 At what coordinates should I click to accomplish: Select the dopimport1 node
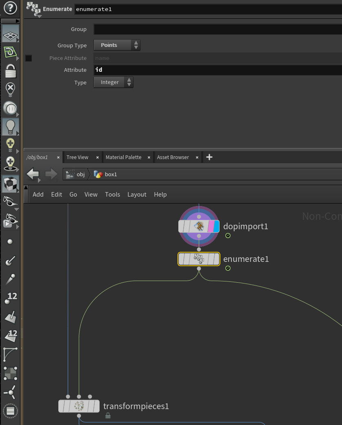point(198,226)
